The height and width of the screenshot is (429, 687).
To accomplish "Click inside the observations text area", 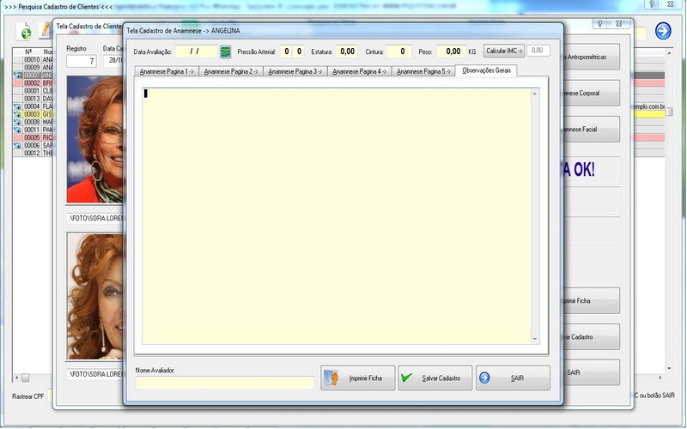I will click(337, 216).
